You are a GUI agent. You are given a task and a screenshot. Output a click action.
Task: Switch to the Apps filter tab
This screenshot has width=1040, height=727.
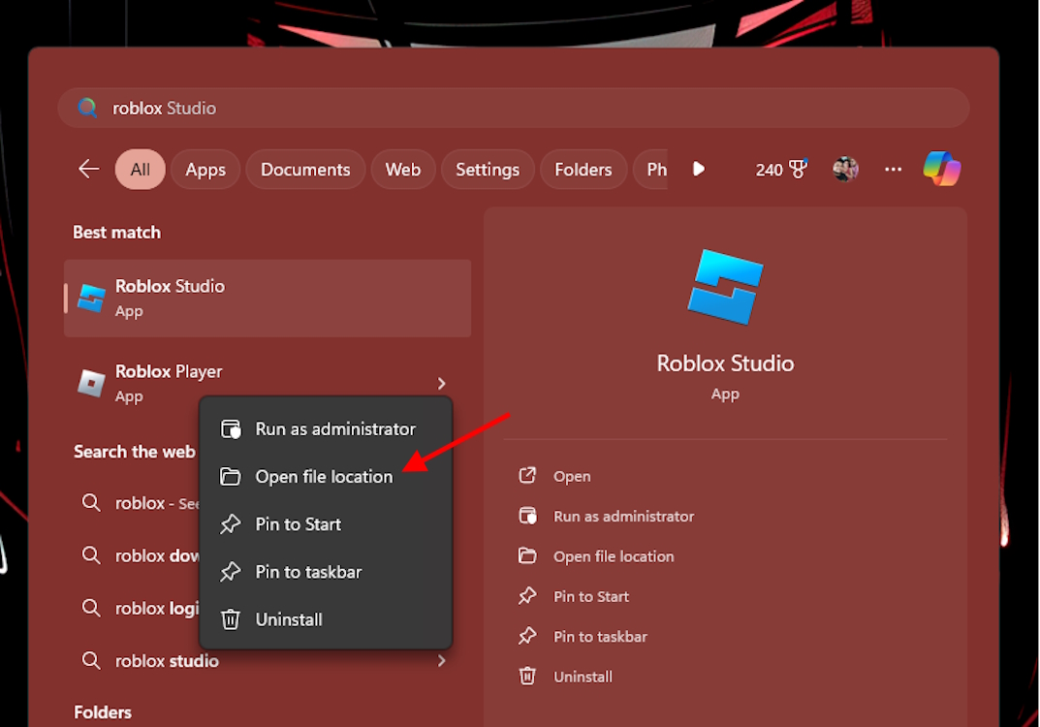click(205, 170)
